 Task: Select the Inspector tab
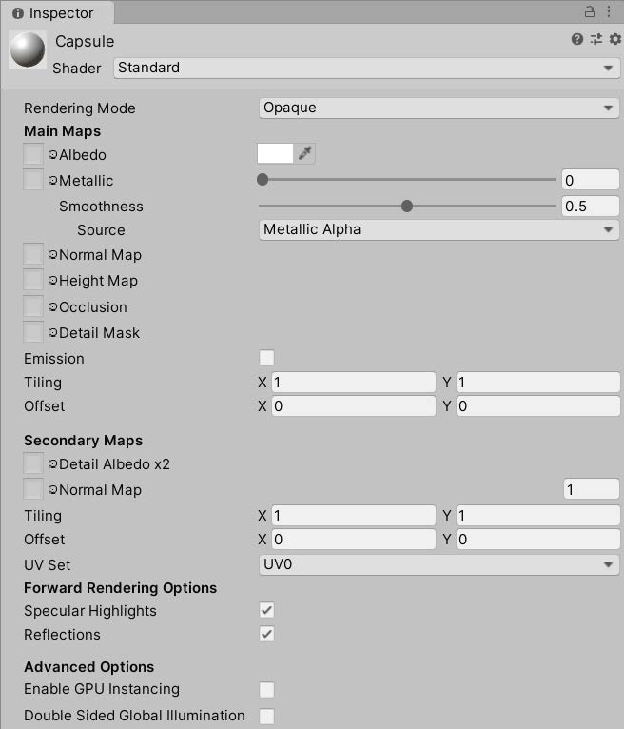pos(56,13)
